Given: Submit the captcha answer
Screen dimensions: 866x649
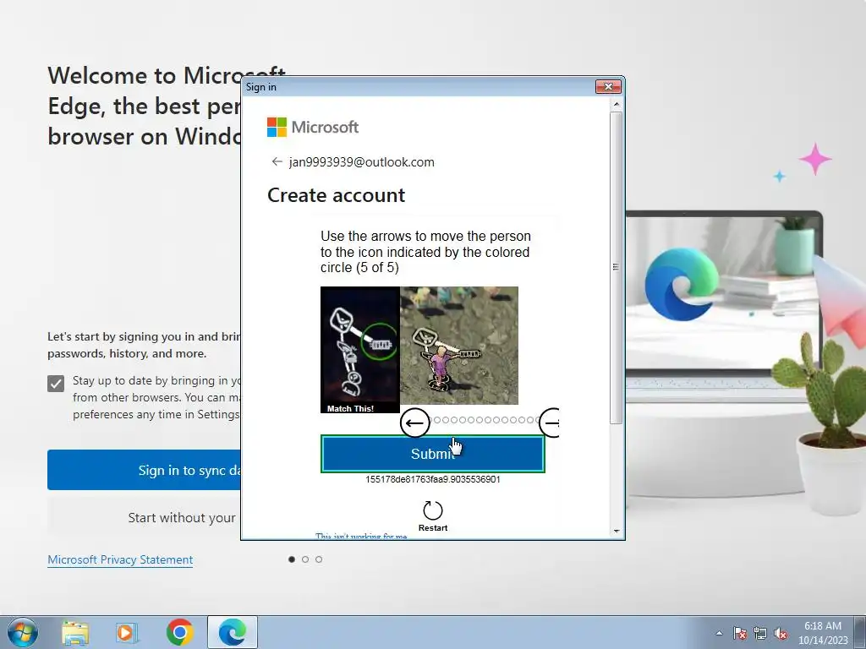Looking at the screenshot, I should coord(432,454).
